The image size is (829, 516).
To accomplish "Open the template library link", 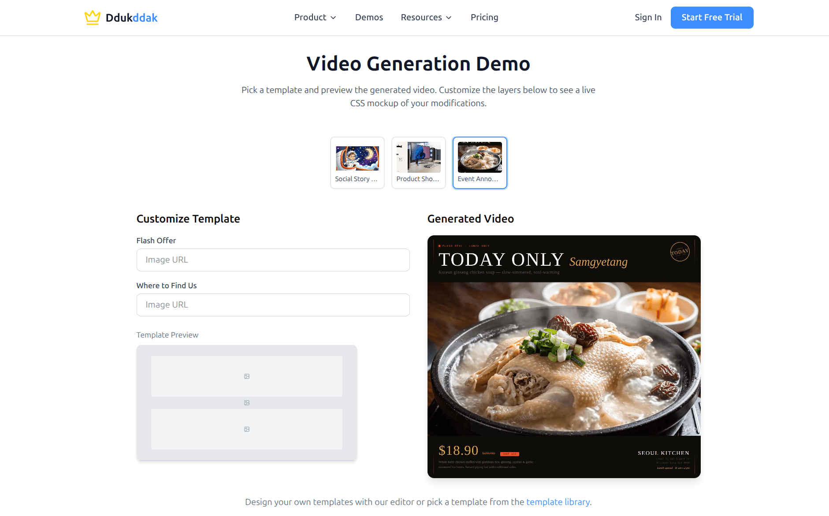I will [558, 502].
